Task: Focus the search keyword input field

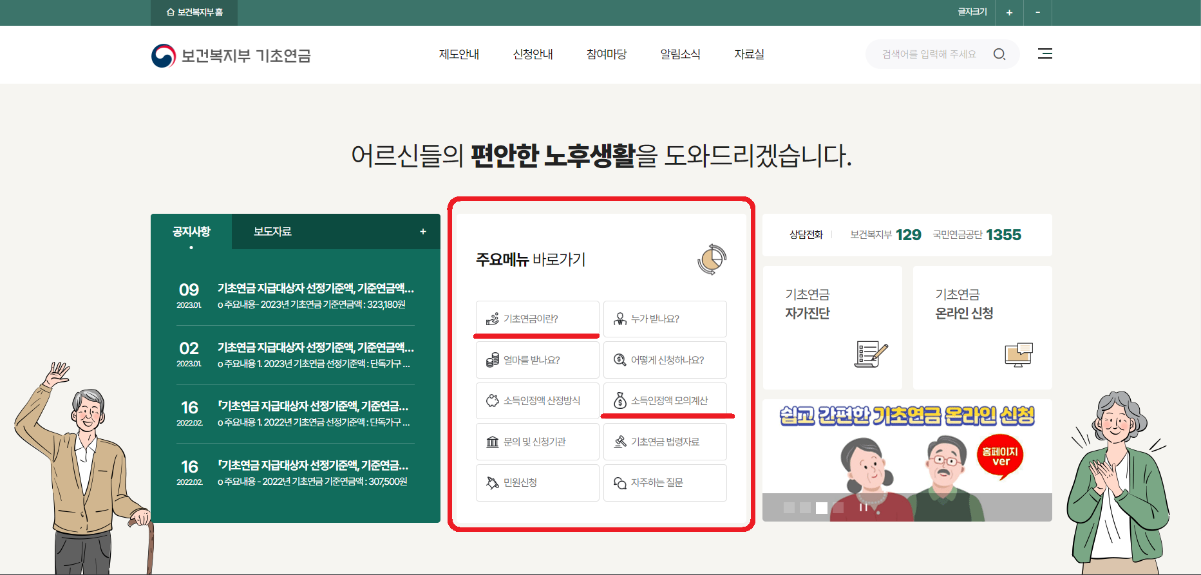Action: [x=929, y=54]
